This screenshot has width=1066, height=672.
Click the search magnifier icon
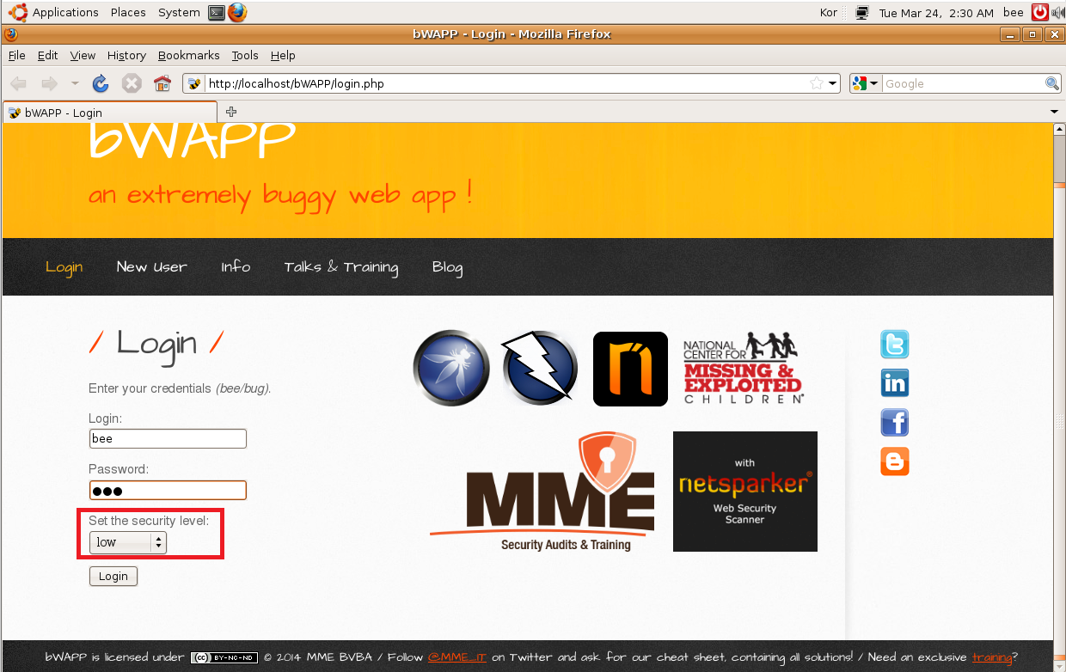1052,83
